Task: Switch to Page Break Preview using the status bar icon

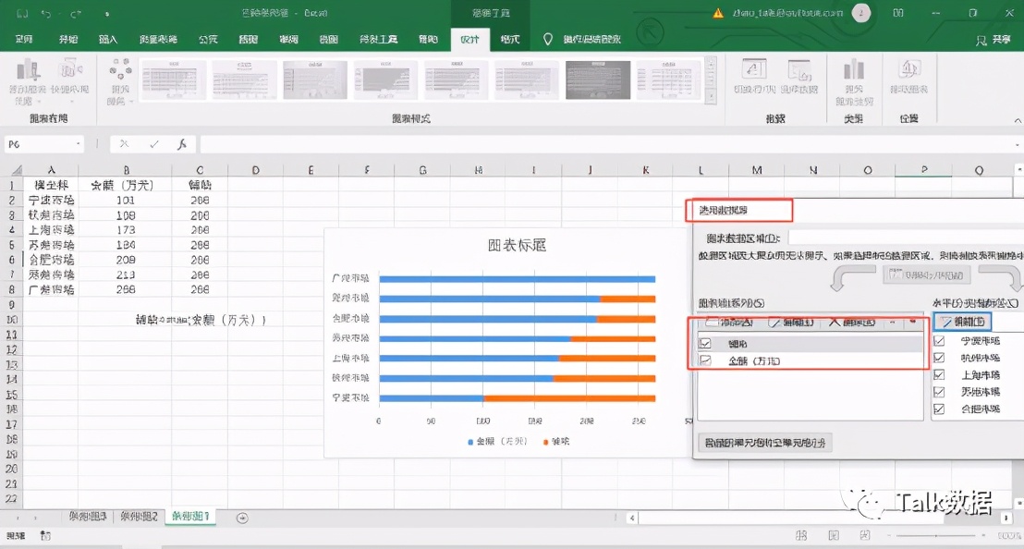Action: pyautogui.click(x=865, y=535)
